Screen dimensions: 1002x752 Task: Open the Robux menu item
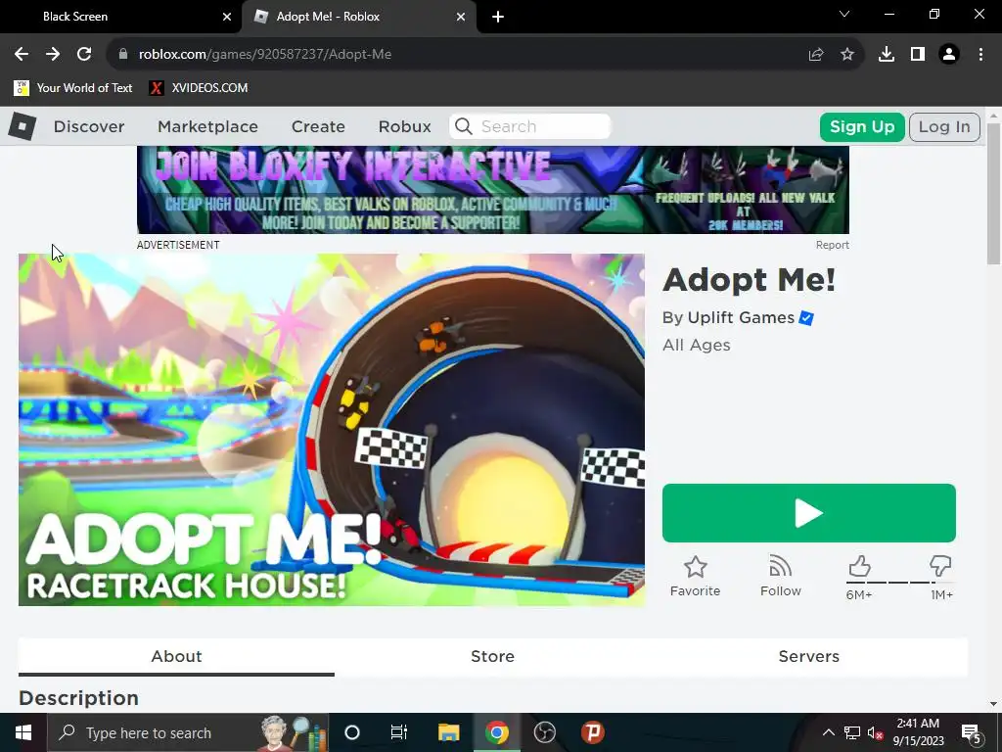click(x=404, y=126)
